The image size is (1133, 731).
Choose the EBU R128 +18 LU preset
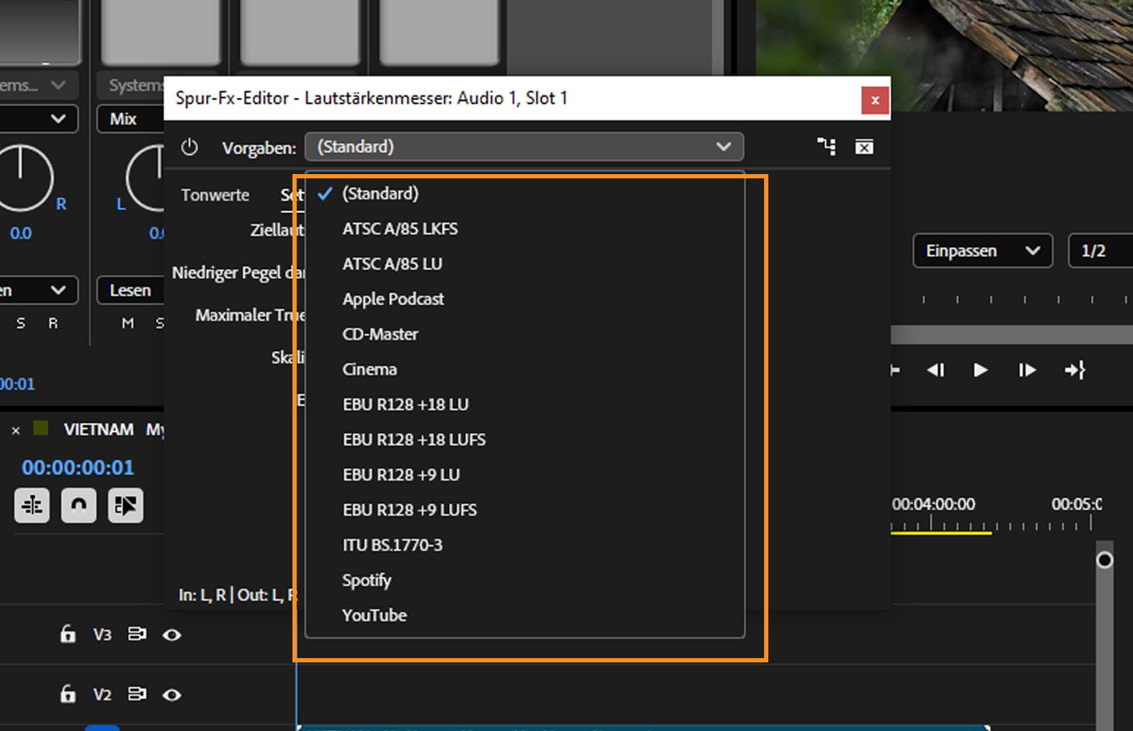(x=525, y=405)
